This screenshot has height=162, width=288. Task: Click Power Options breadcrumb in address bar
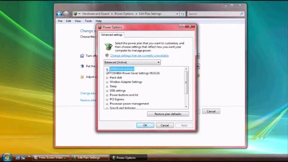tap(124, 14)
